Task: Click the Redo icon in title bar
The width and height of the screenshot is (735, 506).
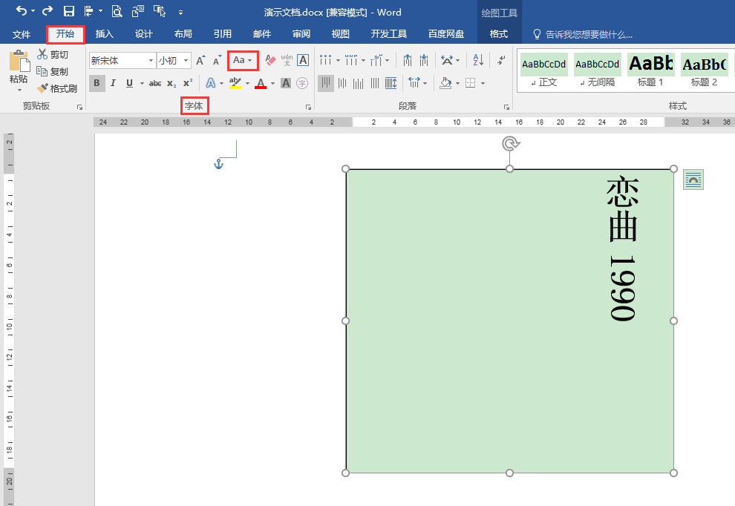Action: [48, 11]
